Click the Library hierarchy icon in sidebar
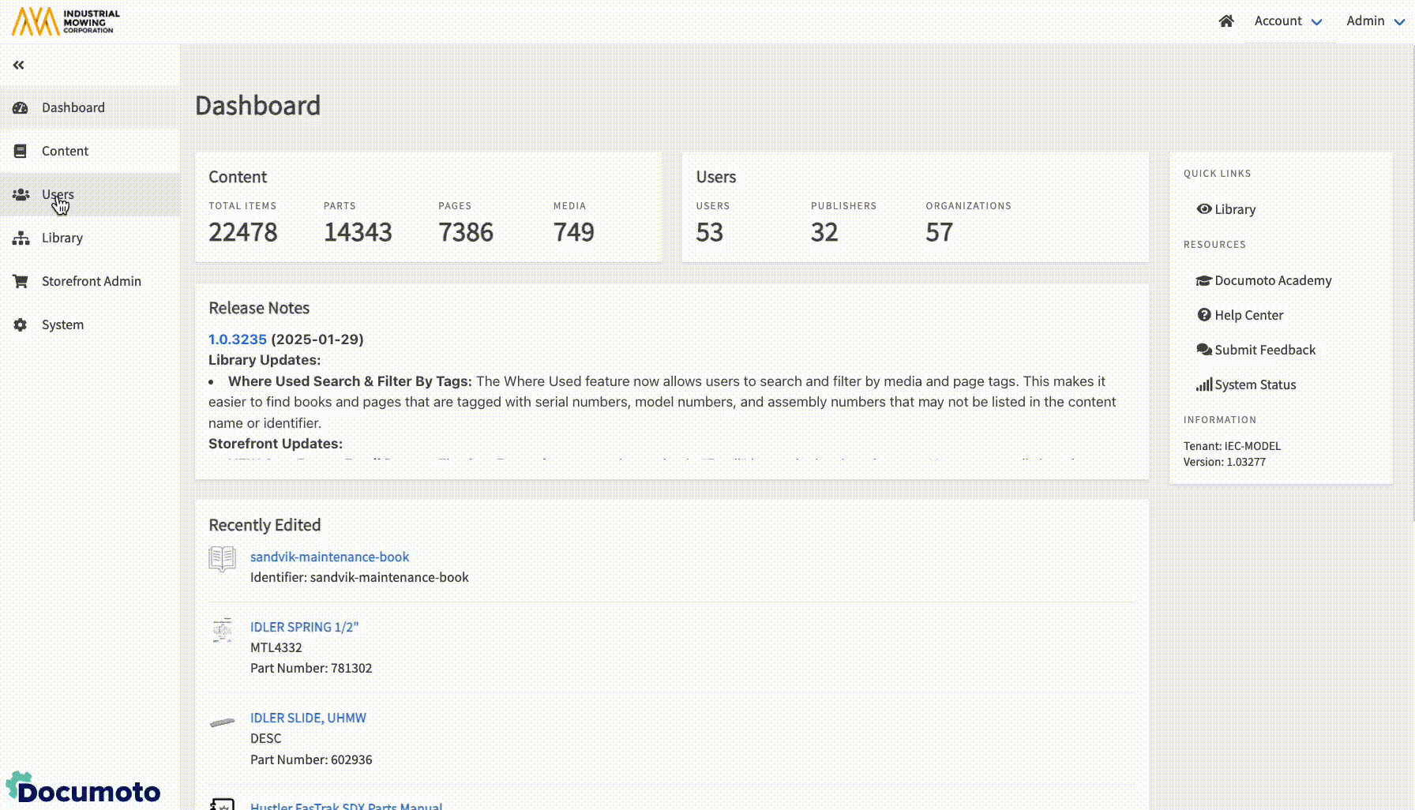 tap(21, 238)
